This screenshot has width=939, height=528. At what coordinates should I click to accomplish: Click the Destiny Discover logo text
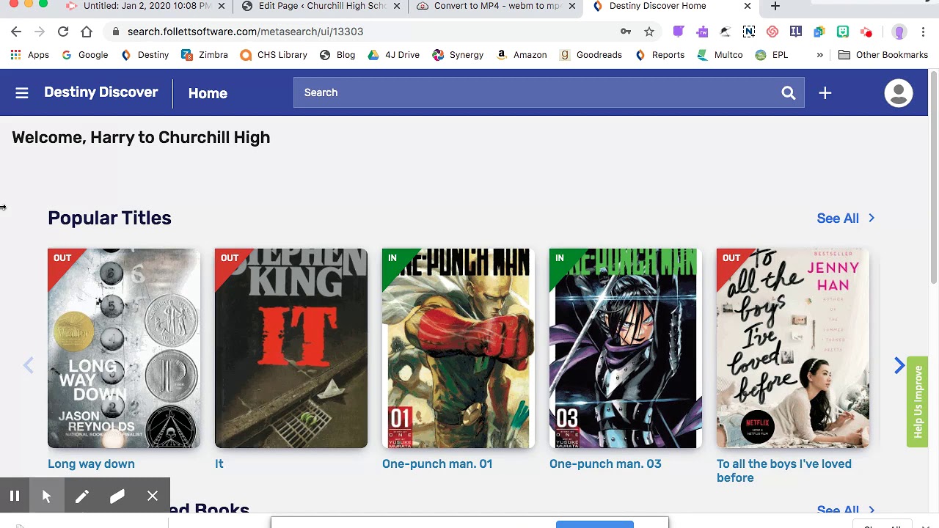101,92
